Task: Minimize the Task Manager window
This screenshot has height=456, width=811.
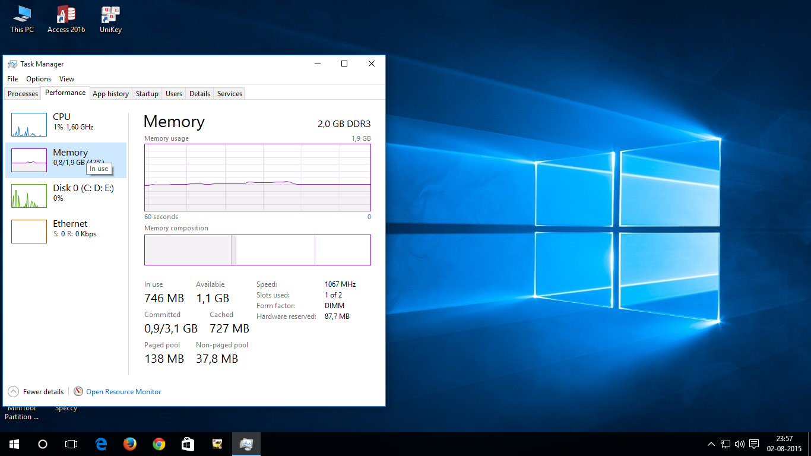Action: (x=317, y=64)
